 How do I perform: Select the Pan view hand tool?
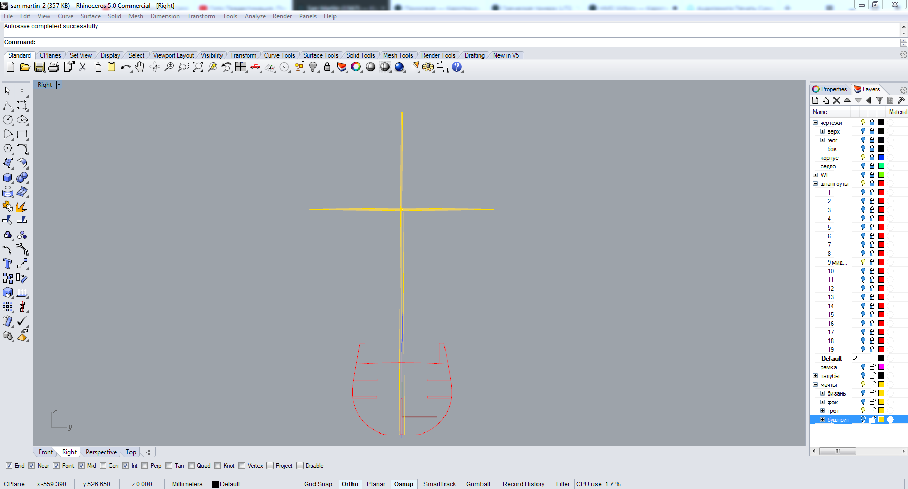click(x=140, y=67)
